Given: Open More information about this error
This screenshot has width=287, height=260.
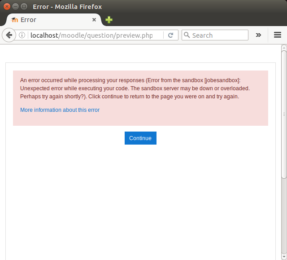Looking at the screenshot, I should [60, 110].
